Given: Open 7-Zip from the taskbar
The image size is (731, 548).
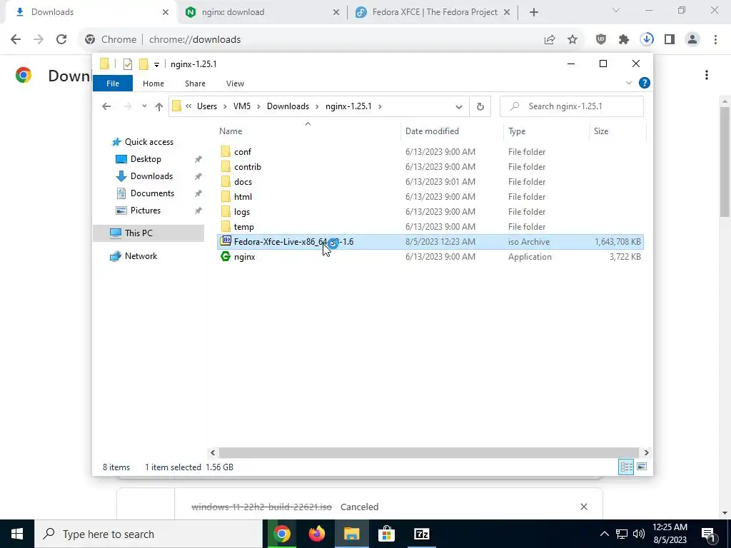Looking at the screenshot, I should tap(421, 534).
